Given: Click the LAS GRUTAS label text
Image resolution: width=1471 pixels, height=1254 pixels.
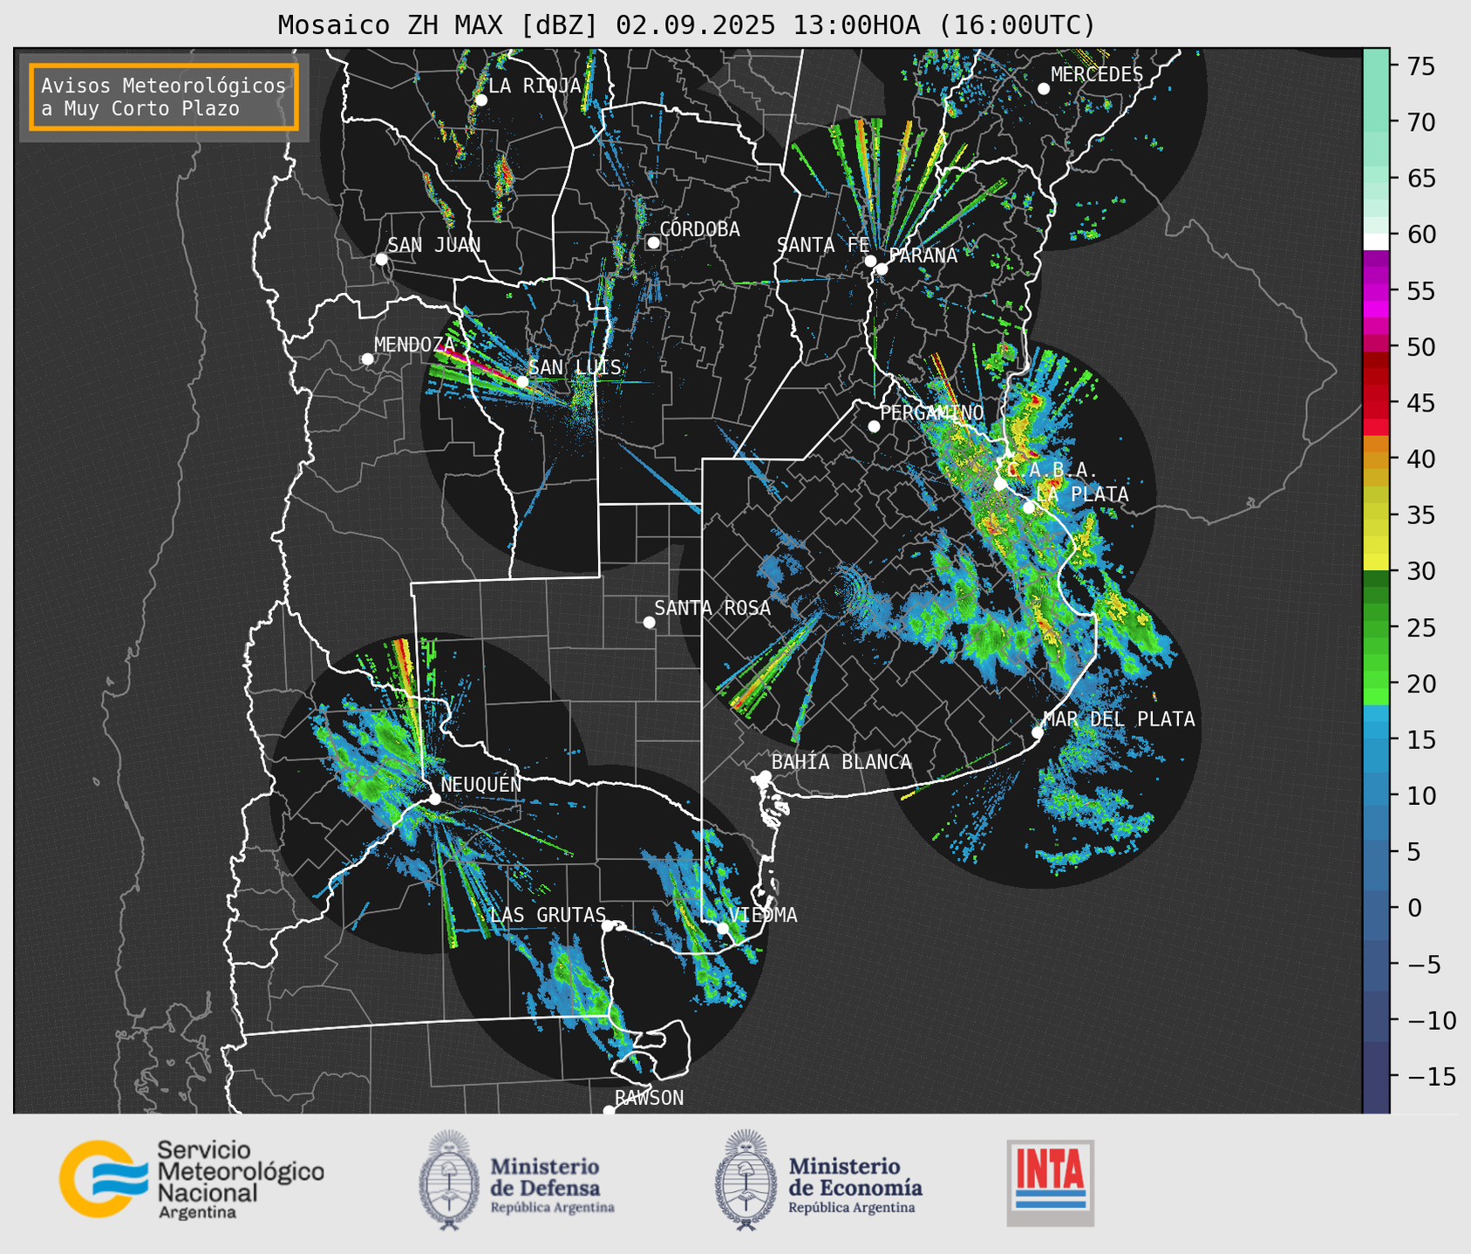Looking at the screenshot, I should (x=548, y=915).
